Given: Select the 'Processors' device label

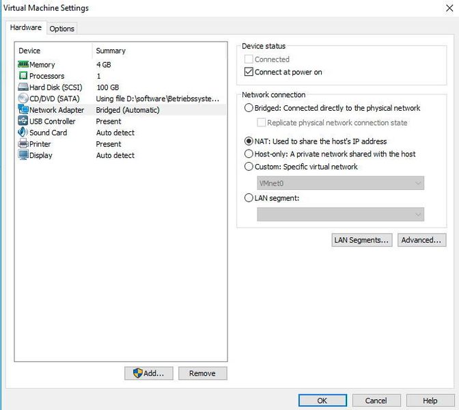Looking at the screenshot, I should click(x=47, y=76).
